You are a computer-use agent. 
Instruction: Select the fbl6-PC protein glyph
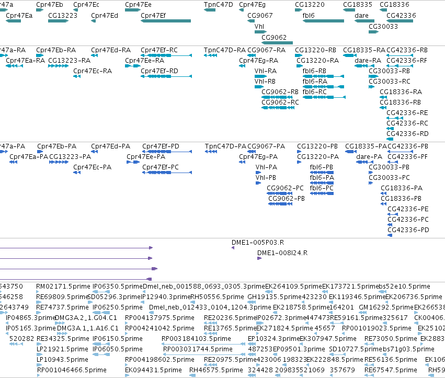click(322, 193)
